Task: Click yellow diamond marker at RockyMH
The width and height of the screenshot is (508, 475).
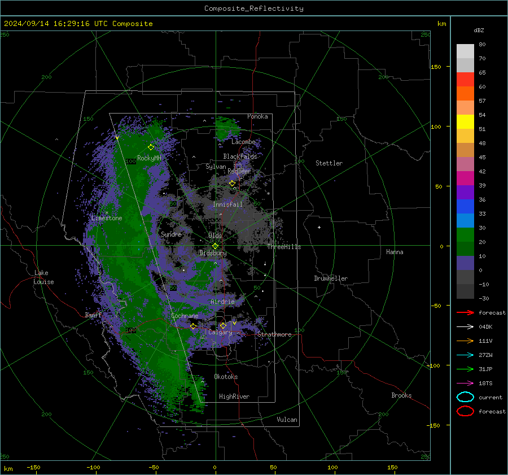Action: pos(151,147)
